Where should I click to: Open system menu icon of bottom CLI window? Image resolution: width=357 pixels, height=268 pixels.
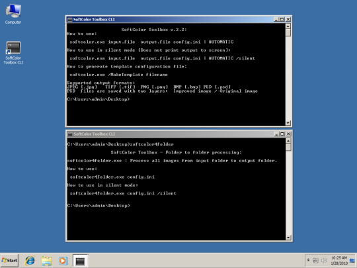point(70,134)
